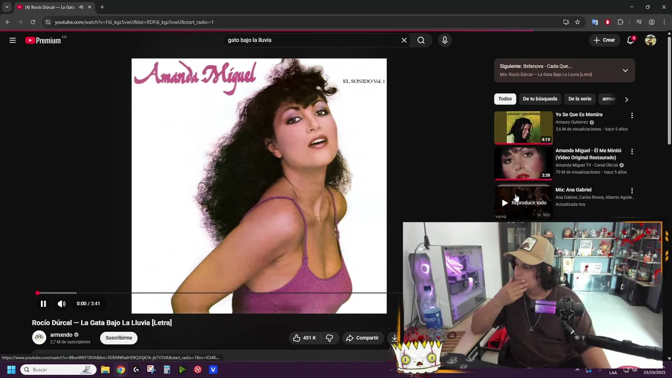Open armxndo channel avatar
This screenshot has width=672, height=378.
coord(39,338)
